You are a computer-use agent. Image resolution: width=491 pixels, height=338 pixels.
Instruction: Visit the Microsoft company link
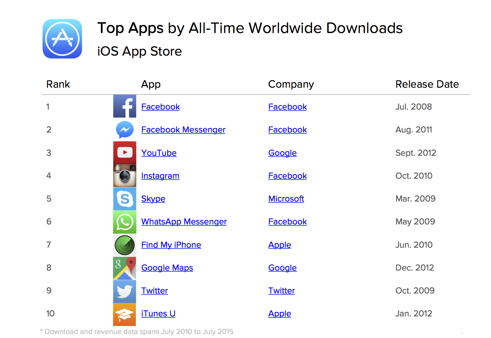(x=286, y=199)
